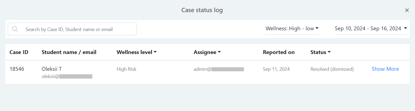
Task: Click the Reported on column header
Action: click(x=279, y=52)
